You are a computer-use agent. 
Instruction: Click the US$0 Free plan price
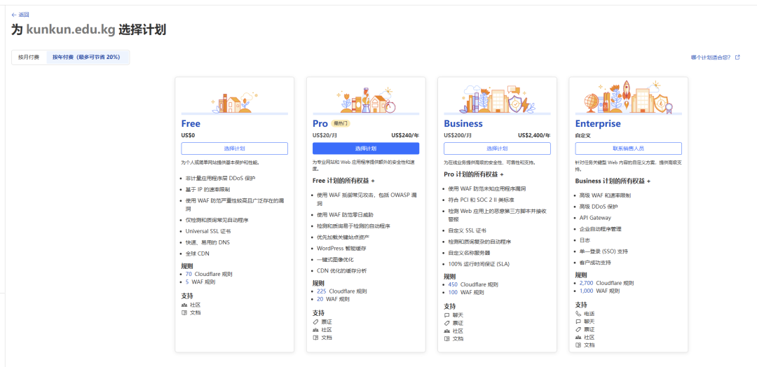(x=189, y=135)
